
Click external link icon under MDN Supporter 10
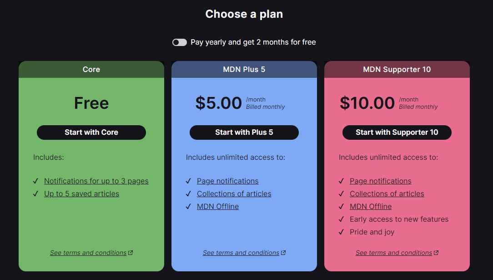coord(437,253)
